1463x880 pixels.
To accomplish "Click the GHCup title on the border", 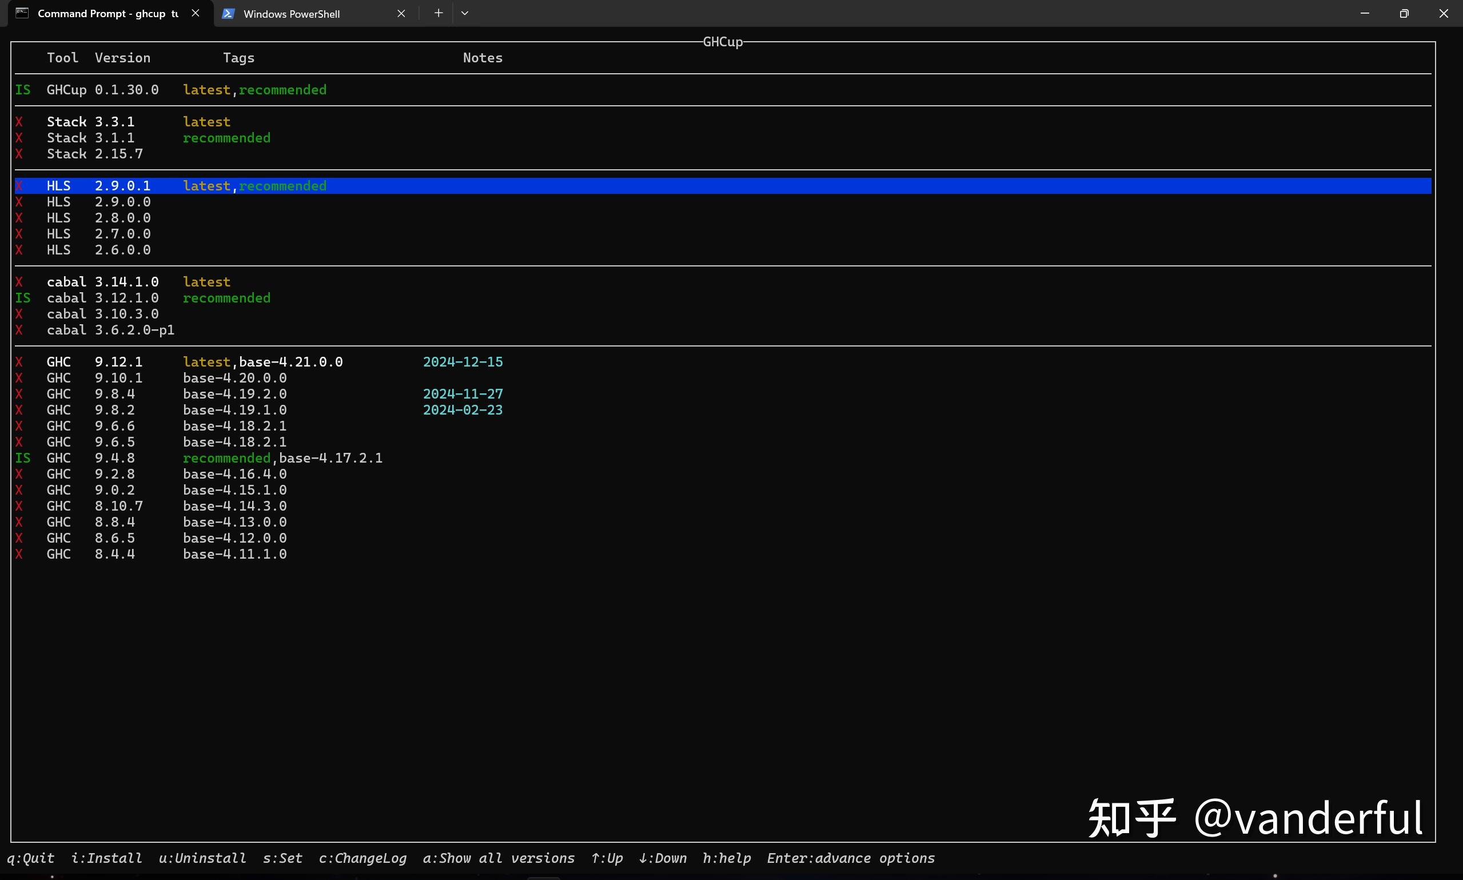I will [723, 42].
